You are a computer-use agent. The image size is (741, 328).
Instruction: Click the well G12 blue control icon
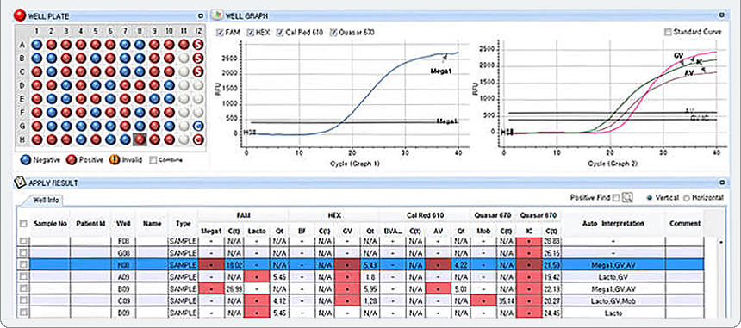click(x=198, y=126)
